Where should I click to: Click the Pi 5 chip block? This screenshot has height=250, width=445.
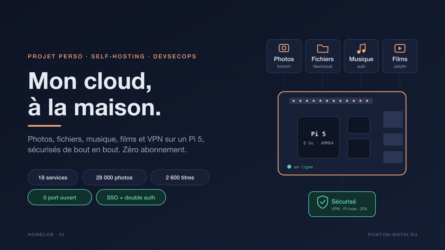coord(318,137)
